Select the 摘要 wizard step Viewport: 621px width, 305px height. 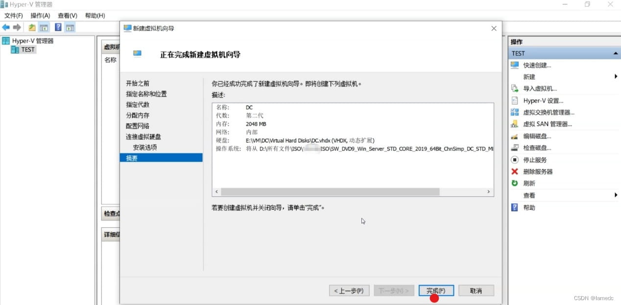(161, 158)
